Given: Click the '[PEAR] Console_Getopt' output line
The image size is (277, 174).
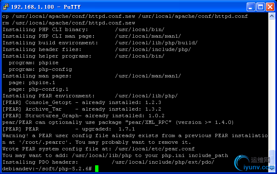Looking at the screenshot, I should [82, 102].
